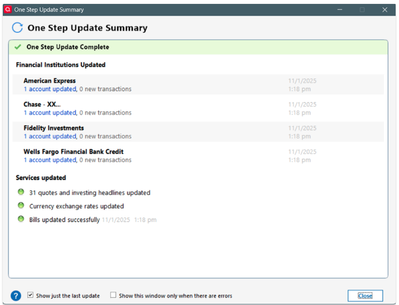This screenshot has width=399, height=305.
Task: Click Chase 11/1/2025 date
Action: pos(302,104)
